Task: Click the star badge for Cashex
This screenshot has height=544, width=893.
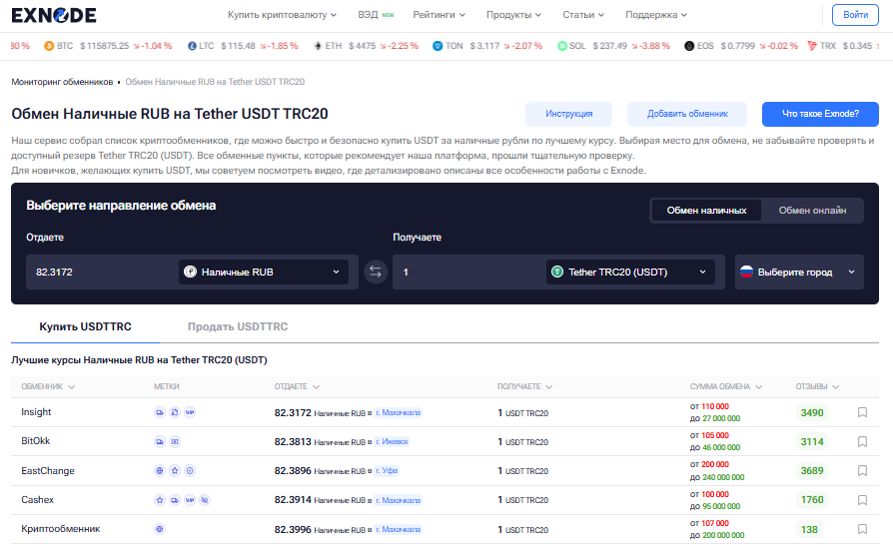Action: [160, 500]
